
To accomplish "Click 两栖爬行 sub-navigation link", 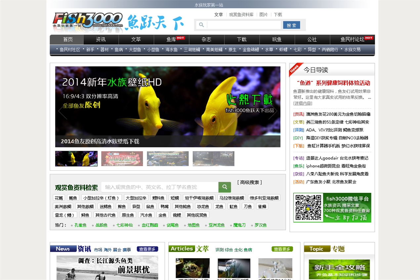I will coord(330,50).
